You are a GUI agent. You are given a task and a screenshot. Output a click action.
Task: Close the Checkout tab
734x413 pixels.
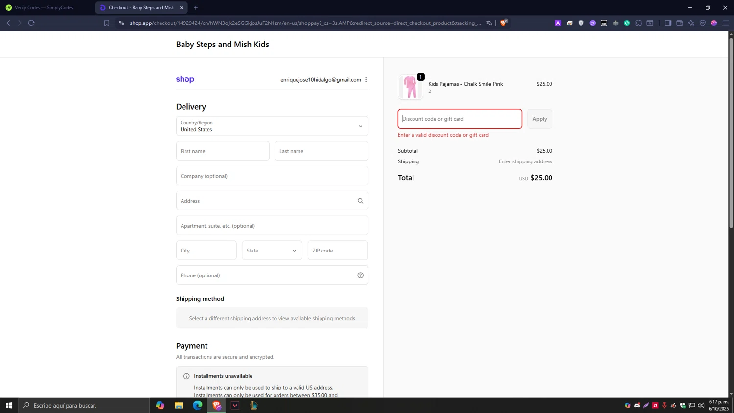182,8
